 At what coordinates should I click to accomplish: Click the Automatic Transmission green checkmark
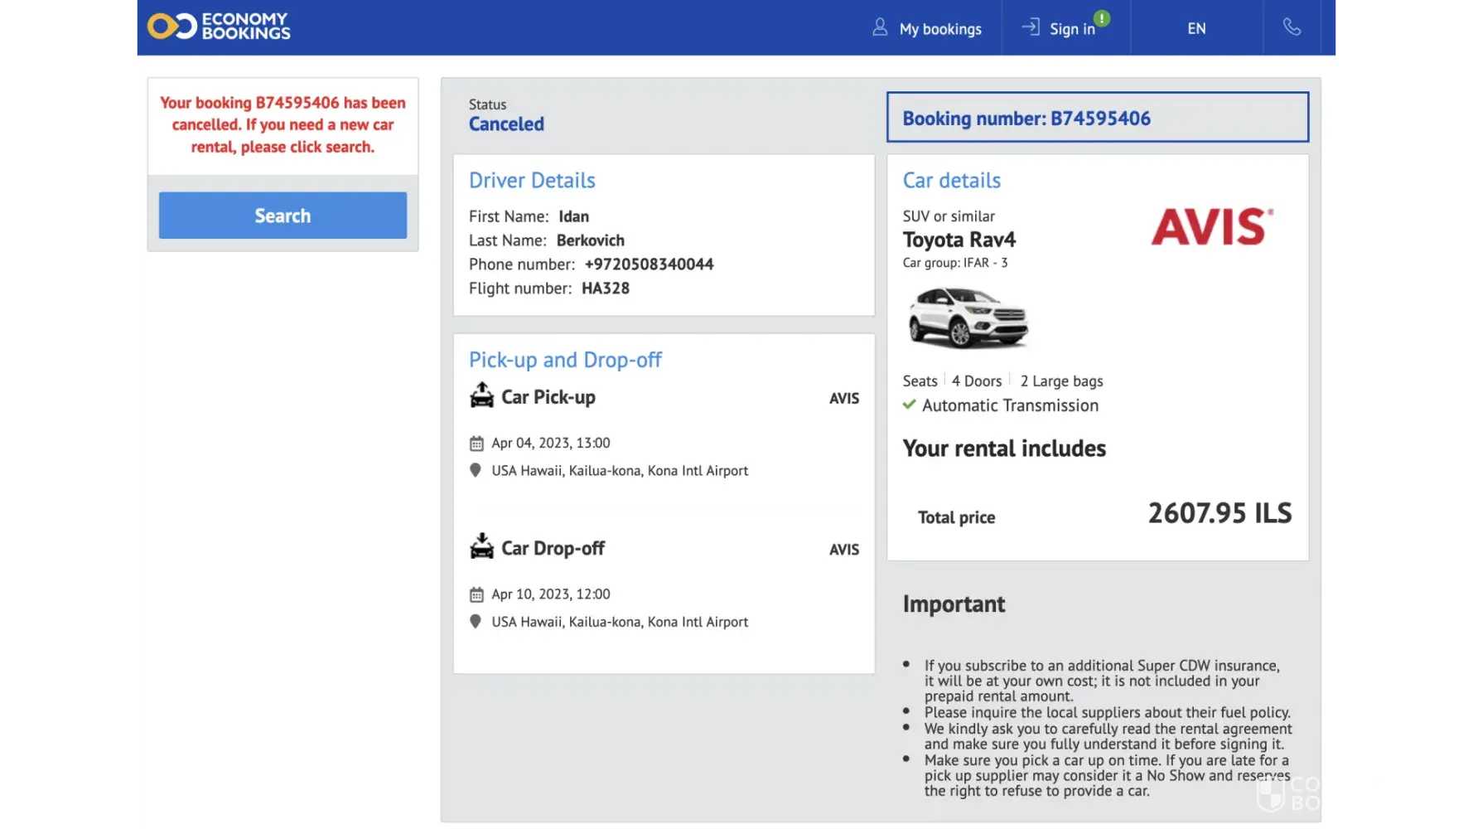coord(909,405)
